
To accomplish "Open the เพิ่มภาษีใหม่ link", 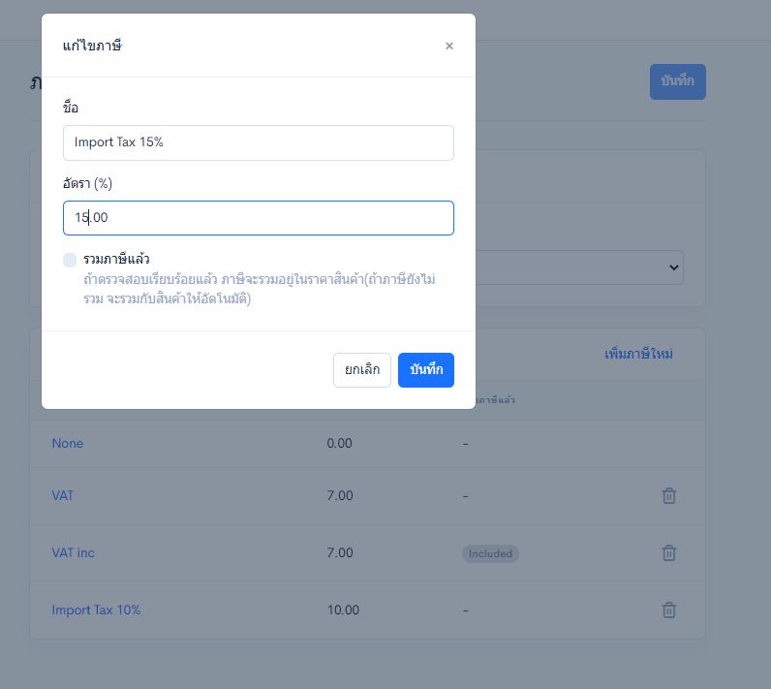I will 638,354.
